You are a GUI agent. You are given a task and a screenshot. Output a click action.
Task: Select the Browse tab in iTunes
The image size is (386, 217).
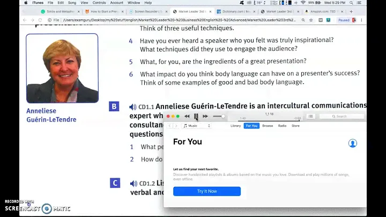click(268, 126)
